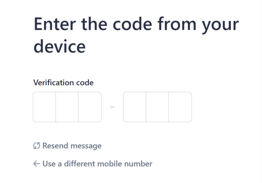Click the circular arrows resend icon
This screenshot has height=183, width=262.
tap(37, 146)
